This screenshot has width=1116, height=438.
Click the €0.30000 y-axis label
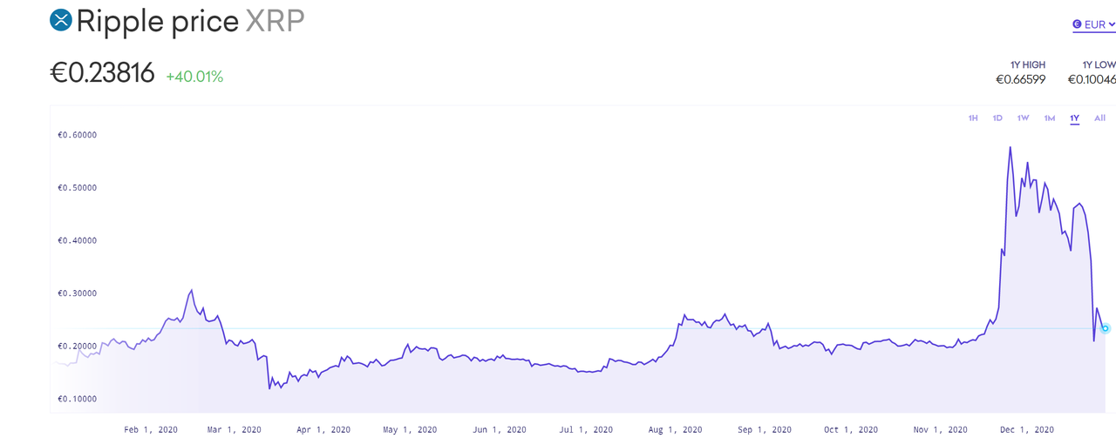click(x=77, y=293)
